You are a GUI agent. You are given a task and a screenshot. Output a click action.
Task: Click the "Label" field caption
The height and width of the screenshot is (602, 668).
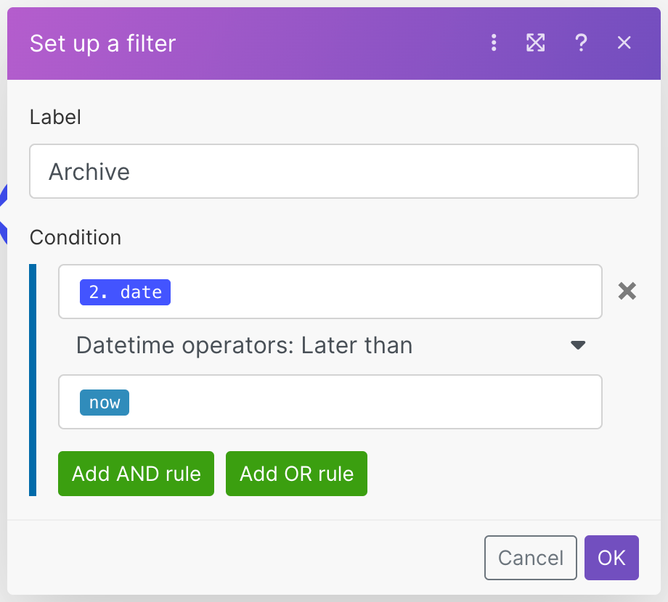pos(55,117)
